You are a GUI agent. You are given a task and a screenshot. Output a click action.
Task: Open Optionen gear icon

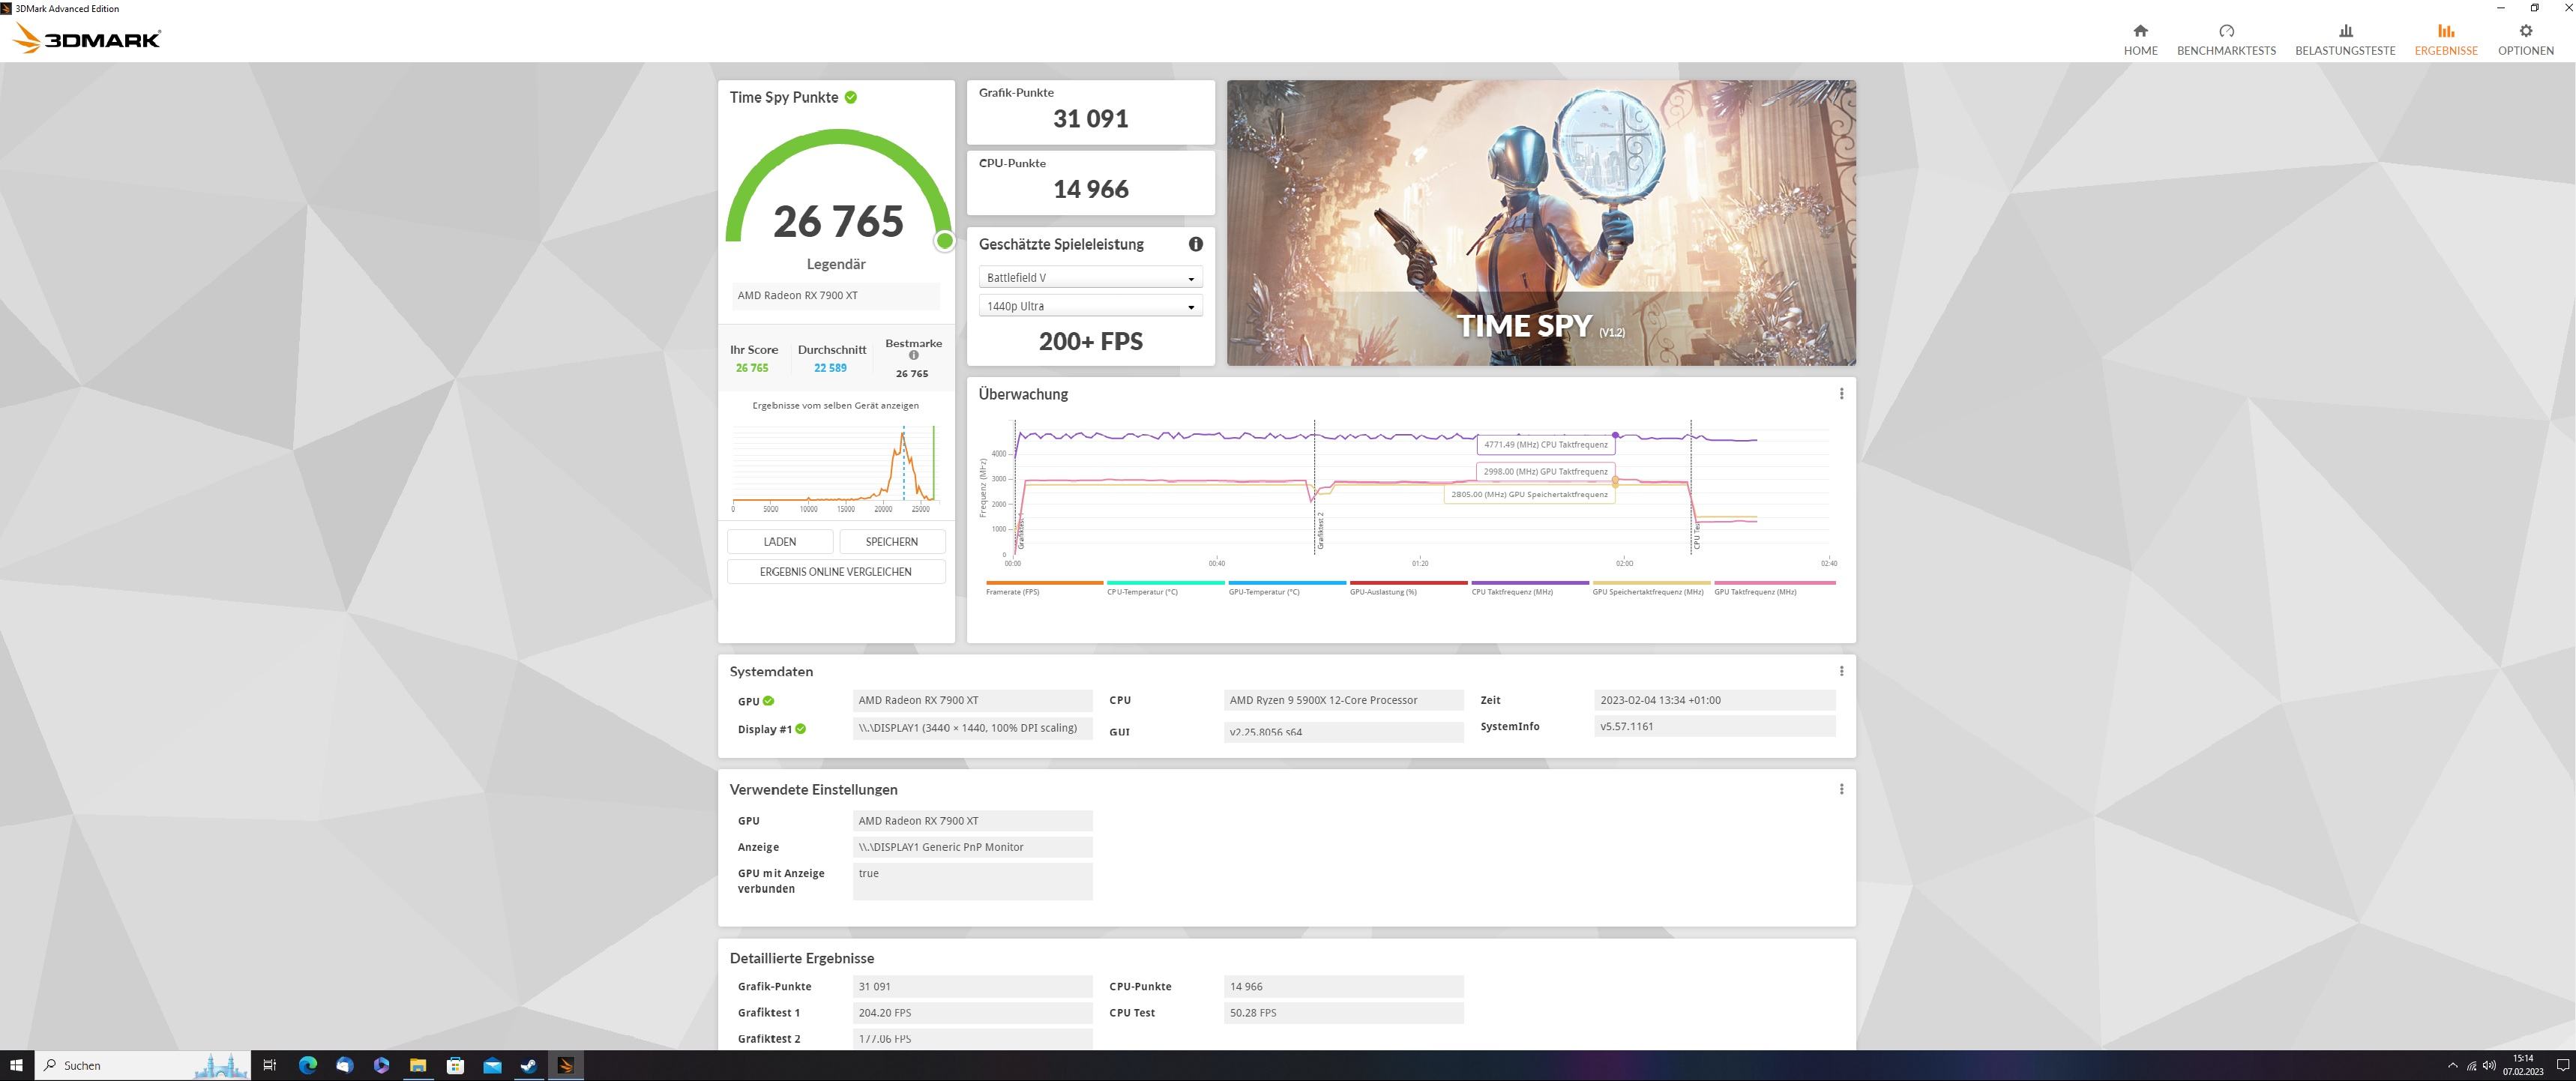click(2525, 31)
